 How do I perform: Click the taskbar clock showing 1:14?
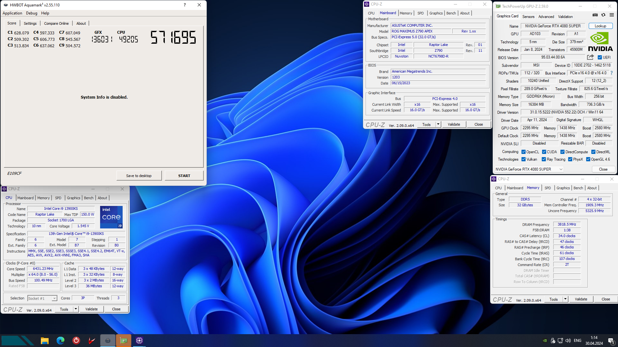(x=594, y=338)
